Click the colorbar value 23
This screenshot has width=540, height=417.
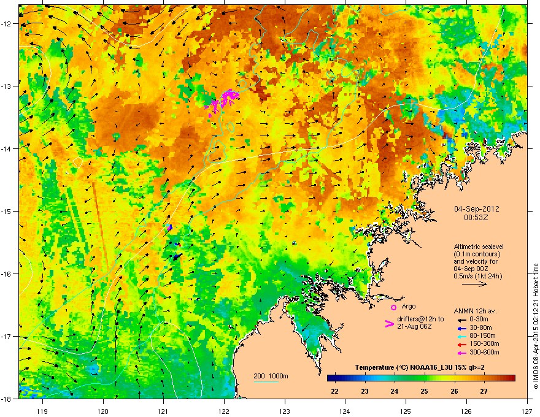click(x=364, y=391)
